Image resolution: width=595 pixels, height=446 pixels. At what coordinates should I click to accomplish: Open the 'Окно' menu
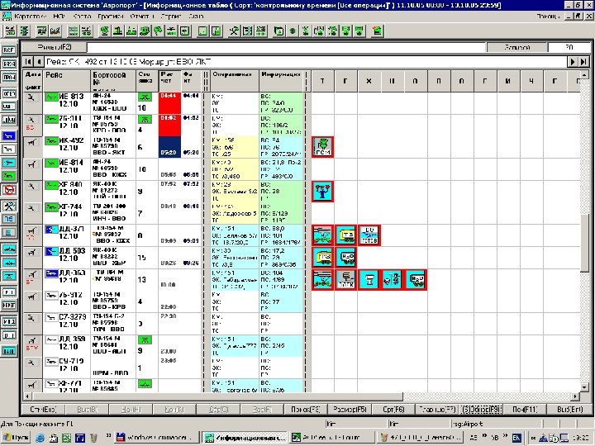pyautogui.click(x=196, y=17)
